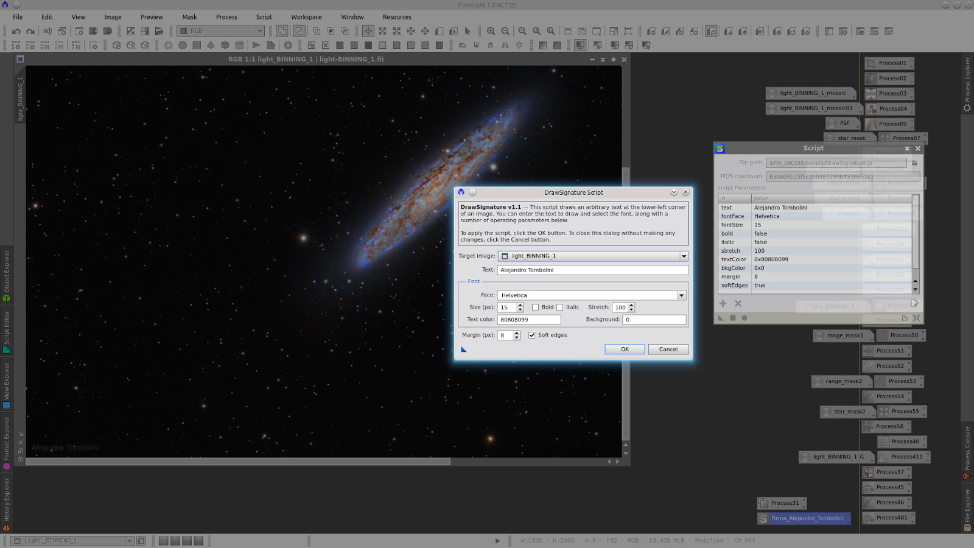974x548 pixels.
Task: Click OK in the DrawSignature dialog
Action: (625, 350)
